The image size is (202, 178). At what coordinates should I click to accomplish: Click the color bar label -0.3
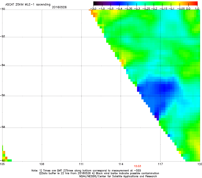[137, 8]
